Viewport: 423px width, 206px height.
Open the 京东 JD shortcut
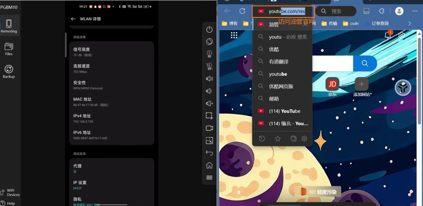(332, 87)
